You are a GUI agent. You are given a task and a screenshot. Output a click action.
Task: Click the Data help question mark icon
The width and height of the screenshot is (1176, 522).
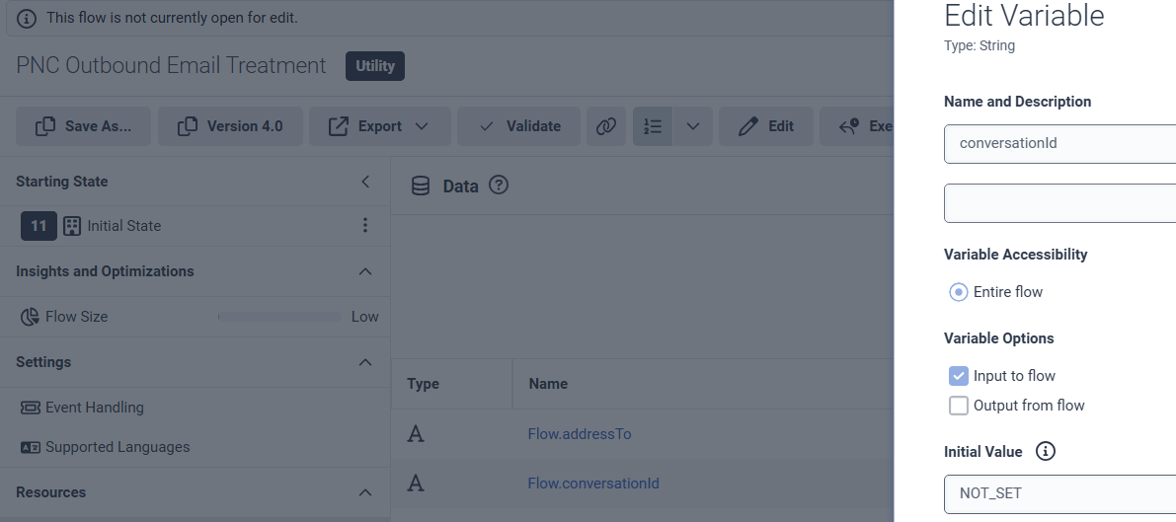coord(499,186)
